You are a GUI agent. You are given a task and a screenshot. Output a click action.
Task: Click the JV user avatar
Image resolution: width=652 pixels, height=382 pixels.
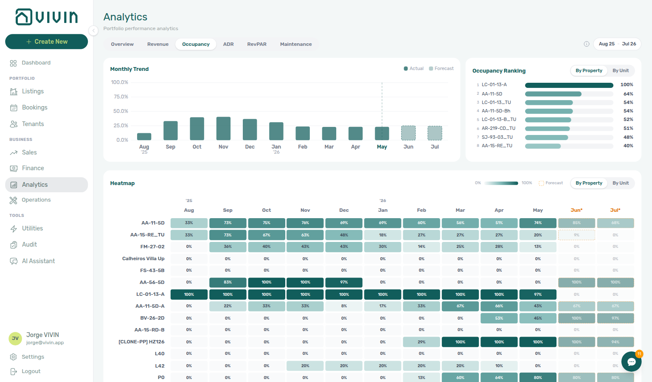pyautogui.click(x=15, y=338)
